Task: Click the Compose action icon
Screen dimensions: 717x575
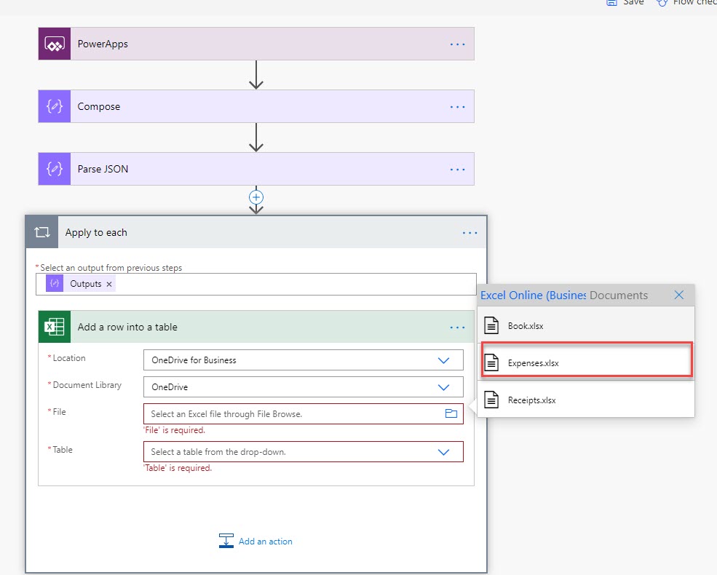Action: click(x=55, y=107)
